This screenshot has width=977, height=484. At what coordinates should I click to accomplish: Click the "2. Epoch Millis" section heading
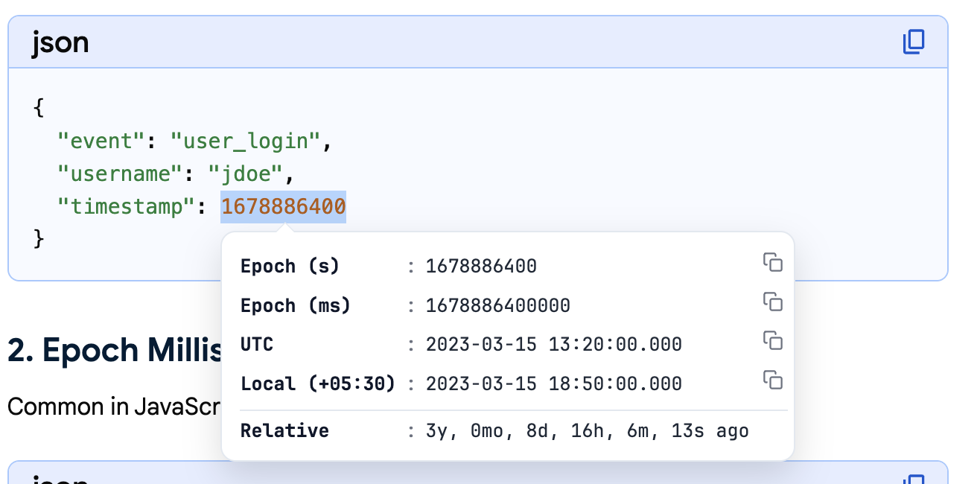(113, 350)
